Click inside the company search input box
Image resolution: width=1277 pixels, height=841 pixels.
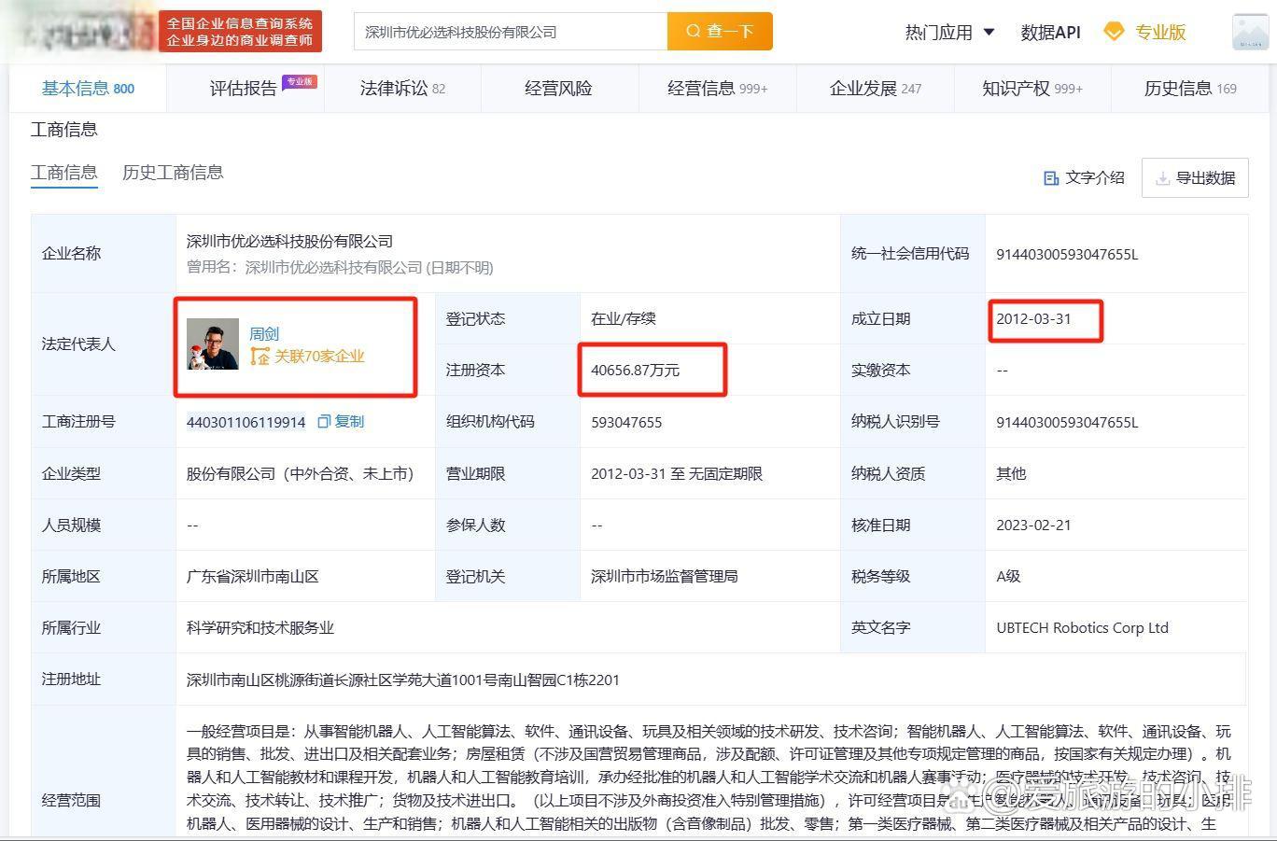click(510, 31)
